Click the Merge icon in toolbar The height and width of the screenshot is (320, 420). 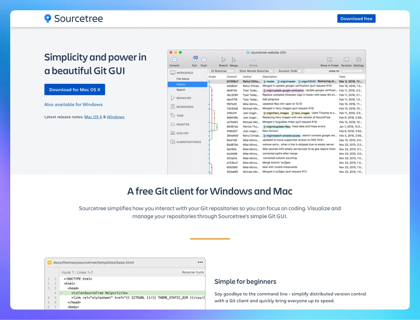pos(234,59)
